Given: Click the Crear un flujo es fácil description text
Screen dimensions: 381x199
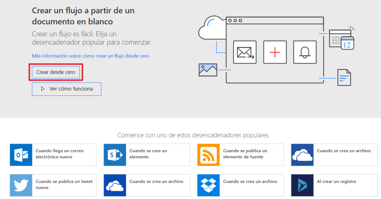Looking at the screenshot, I should pos(92,38).
